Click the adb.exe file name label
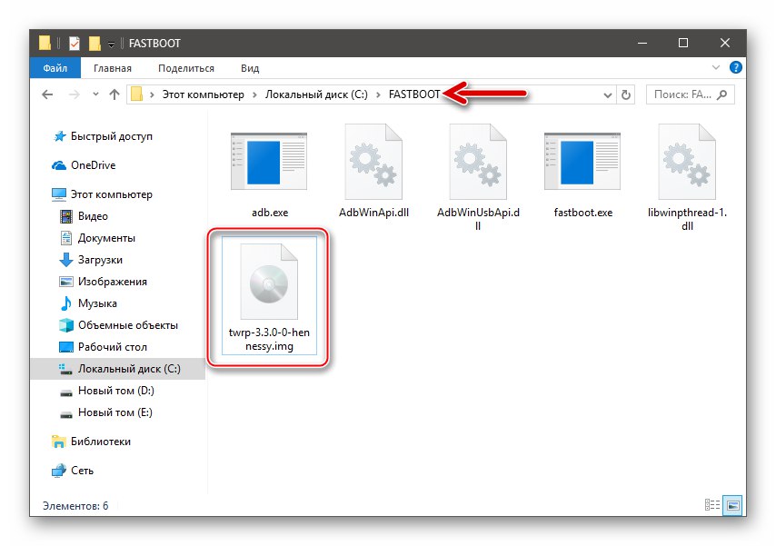This screenshot has height=546, width=776. click(270, 213)
